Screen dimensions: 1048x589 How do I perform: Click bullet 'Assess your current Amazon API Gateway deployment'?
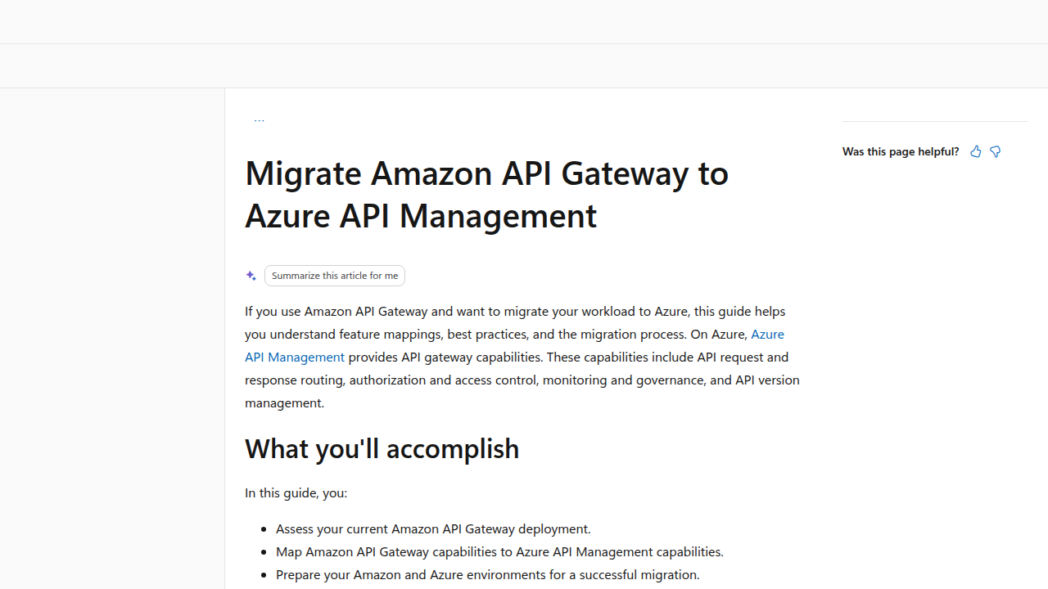(x=433, y=528)
